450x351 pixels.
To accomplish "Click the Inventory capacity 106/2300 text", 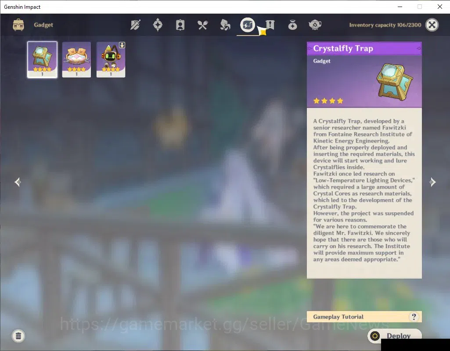I will (385, 25).
